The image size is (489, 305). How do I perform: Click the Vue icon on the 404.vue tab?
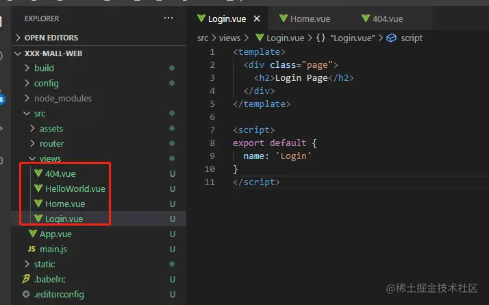tap(366, 19)
